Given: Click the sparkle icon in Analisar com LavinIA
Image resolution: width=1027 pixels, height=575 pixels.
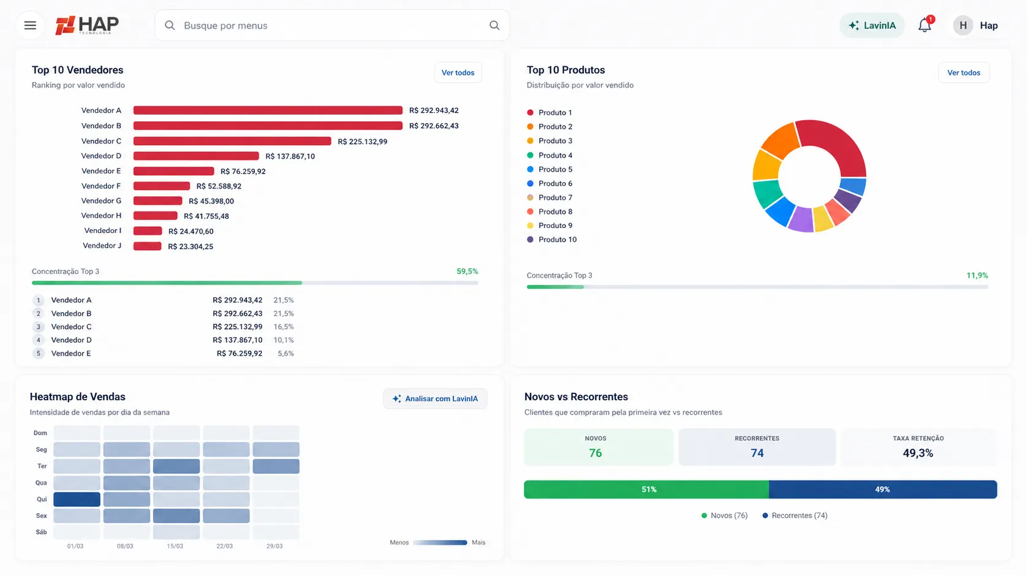Looking at the screenshot, I should pos(396,398).
